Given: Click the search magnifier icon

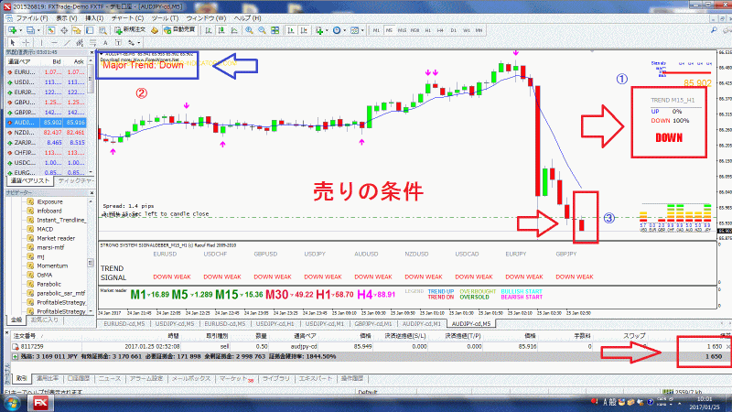Looking at the screenshot, I should click(x=714, y=30).
